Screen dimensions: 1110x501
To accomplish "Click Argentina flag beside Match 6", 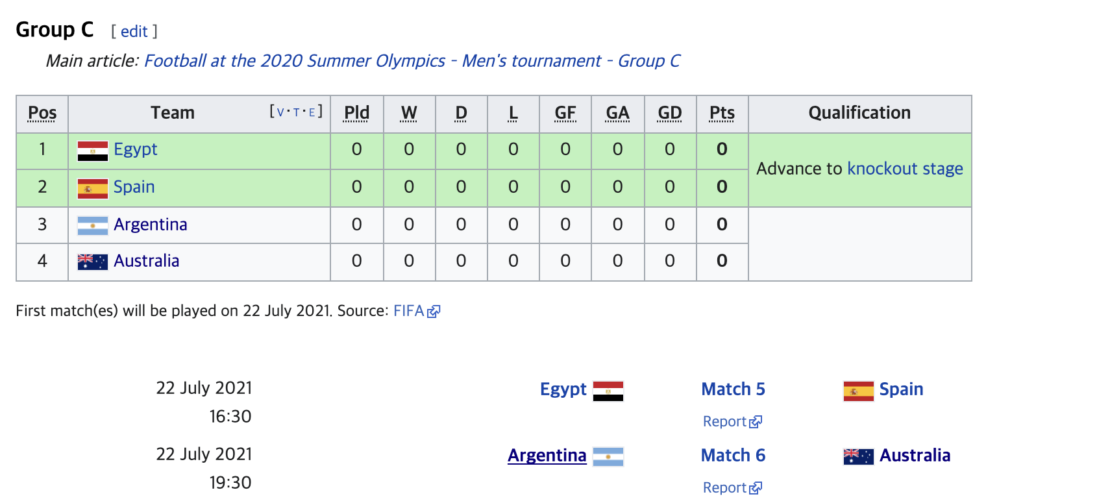I will pyautogui.click(x=608, y=456).
